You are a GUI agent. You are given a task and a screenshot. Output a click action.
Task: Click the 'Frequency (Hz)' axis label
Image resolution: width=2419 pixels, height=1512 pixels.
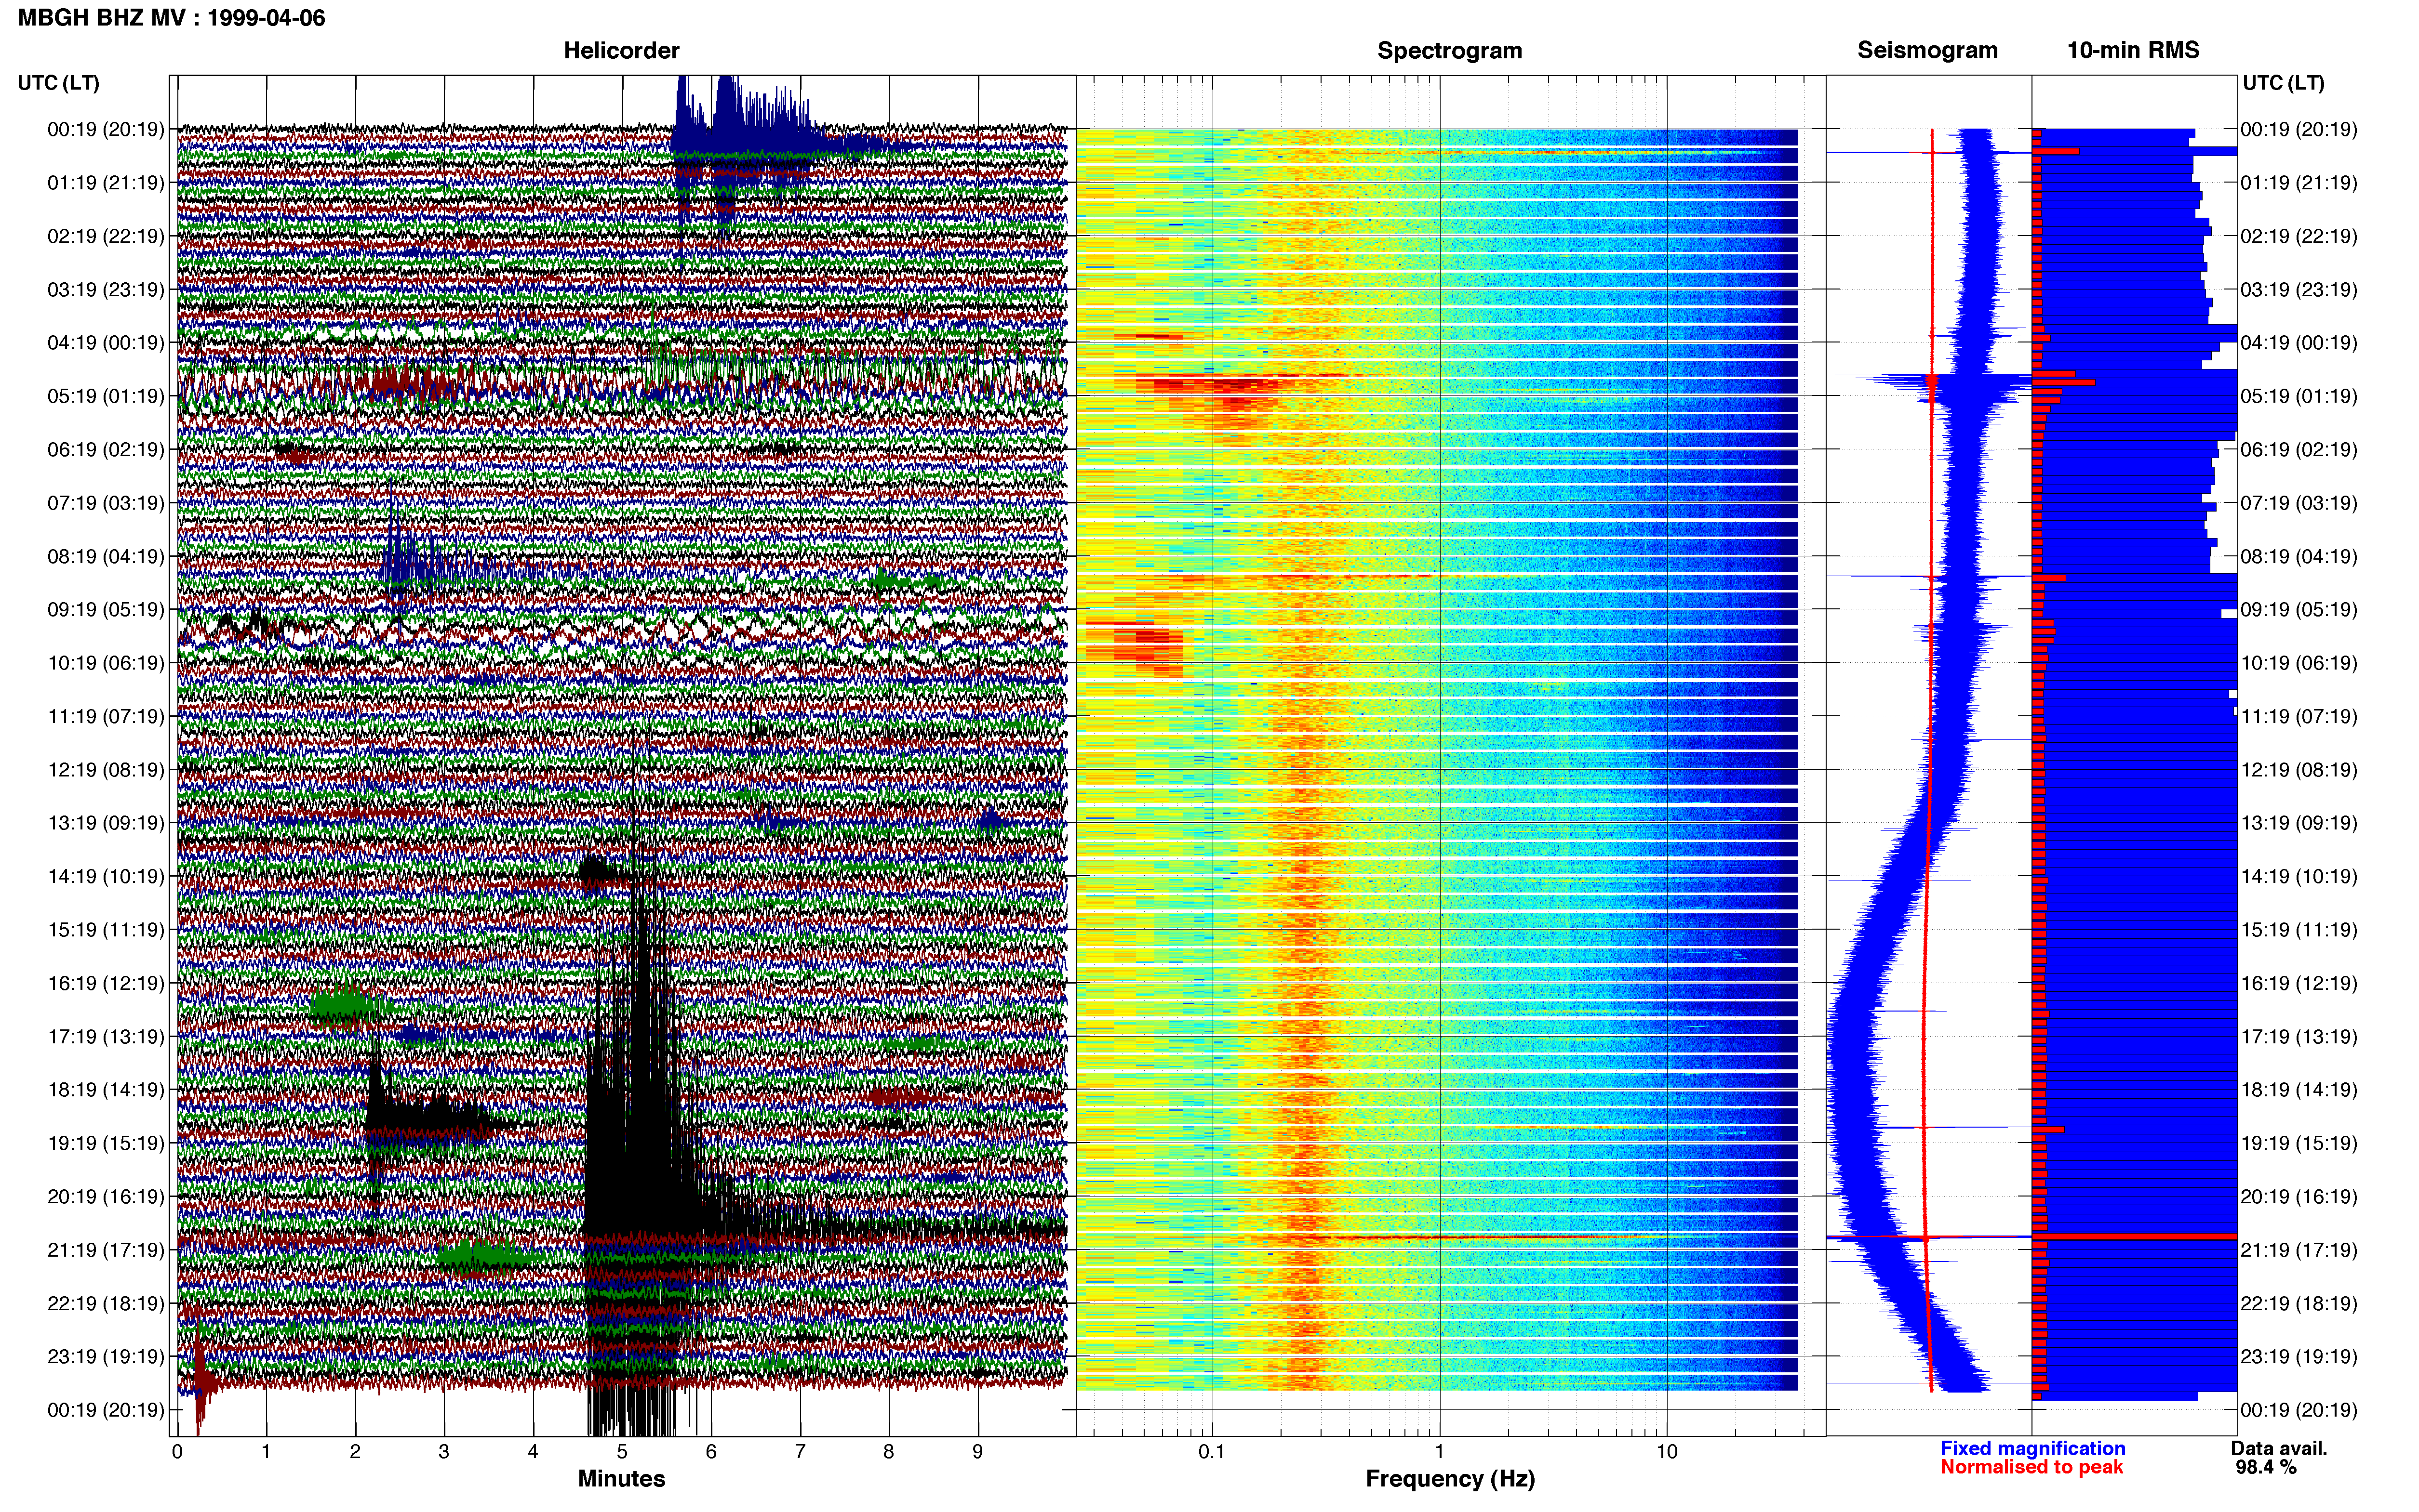pyautogui.click(x=1450, y=1478)
